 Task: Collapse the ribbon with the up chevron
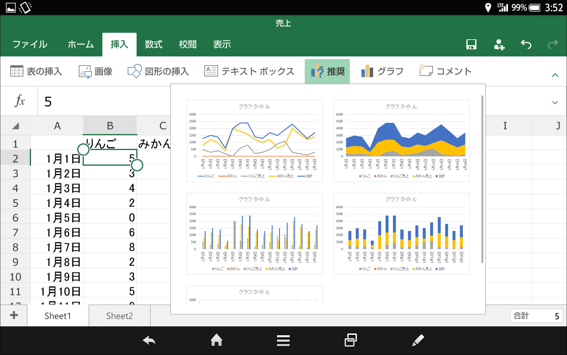pos(555,75)
